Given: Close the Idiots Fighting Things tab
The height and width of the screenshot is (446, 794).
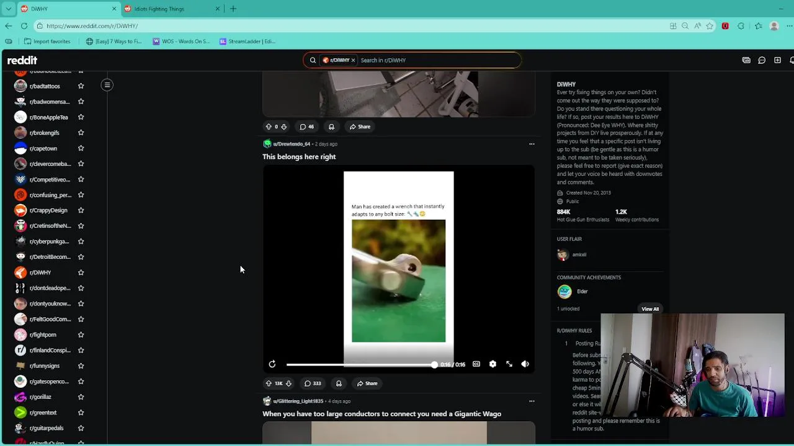Looking at the screenshot, I should 217,9.
